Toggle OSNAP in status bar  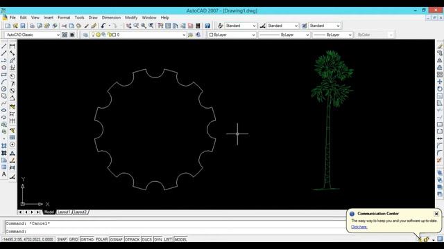116,239
